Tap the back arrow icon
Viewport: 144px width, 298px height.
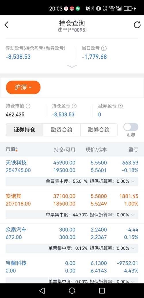pyautogui.click(x=7, y=25)
